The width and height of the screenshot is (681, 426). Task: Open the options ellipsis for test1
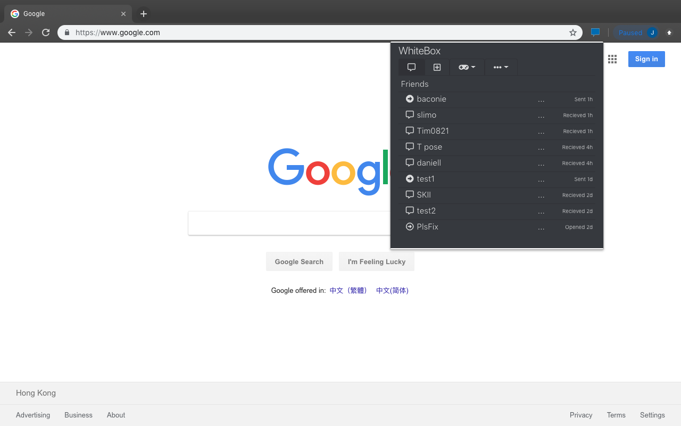(x=541, y=179)
